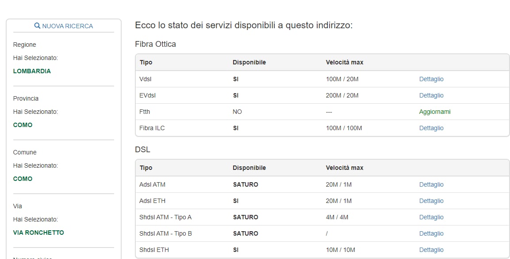Click the magnifier icon beside Nuova Ricerca
The width and height of the screenshot is (510, 259).
(x=37, y=26)
